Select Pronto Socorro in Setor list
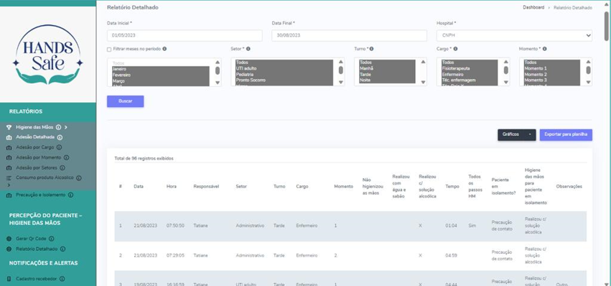611x286 pixels. tap(284, 80)
